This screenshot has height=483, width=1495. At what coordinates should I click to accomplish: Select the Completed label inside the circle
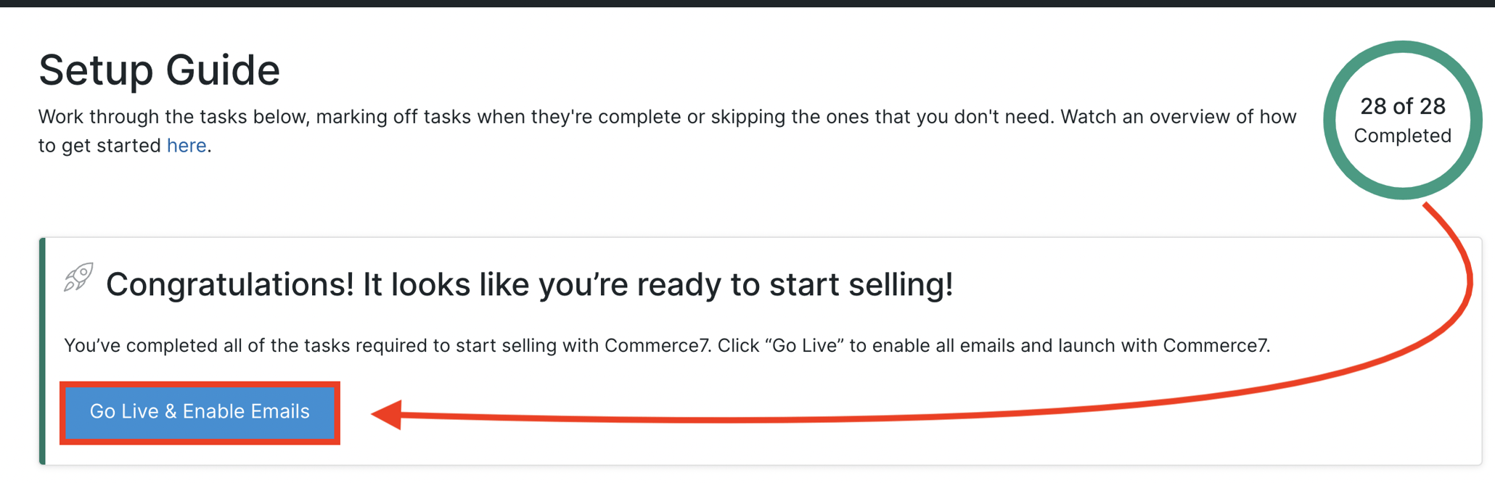(1401, 136)
